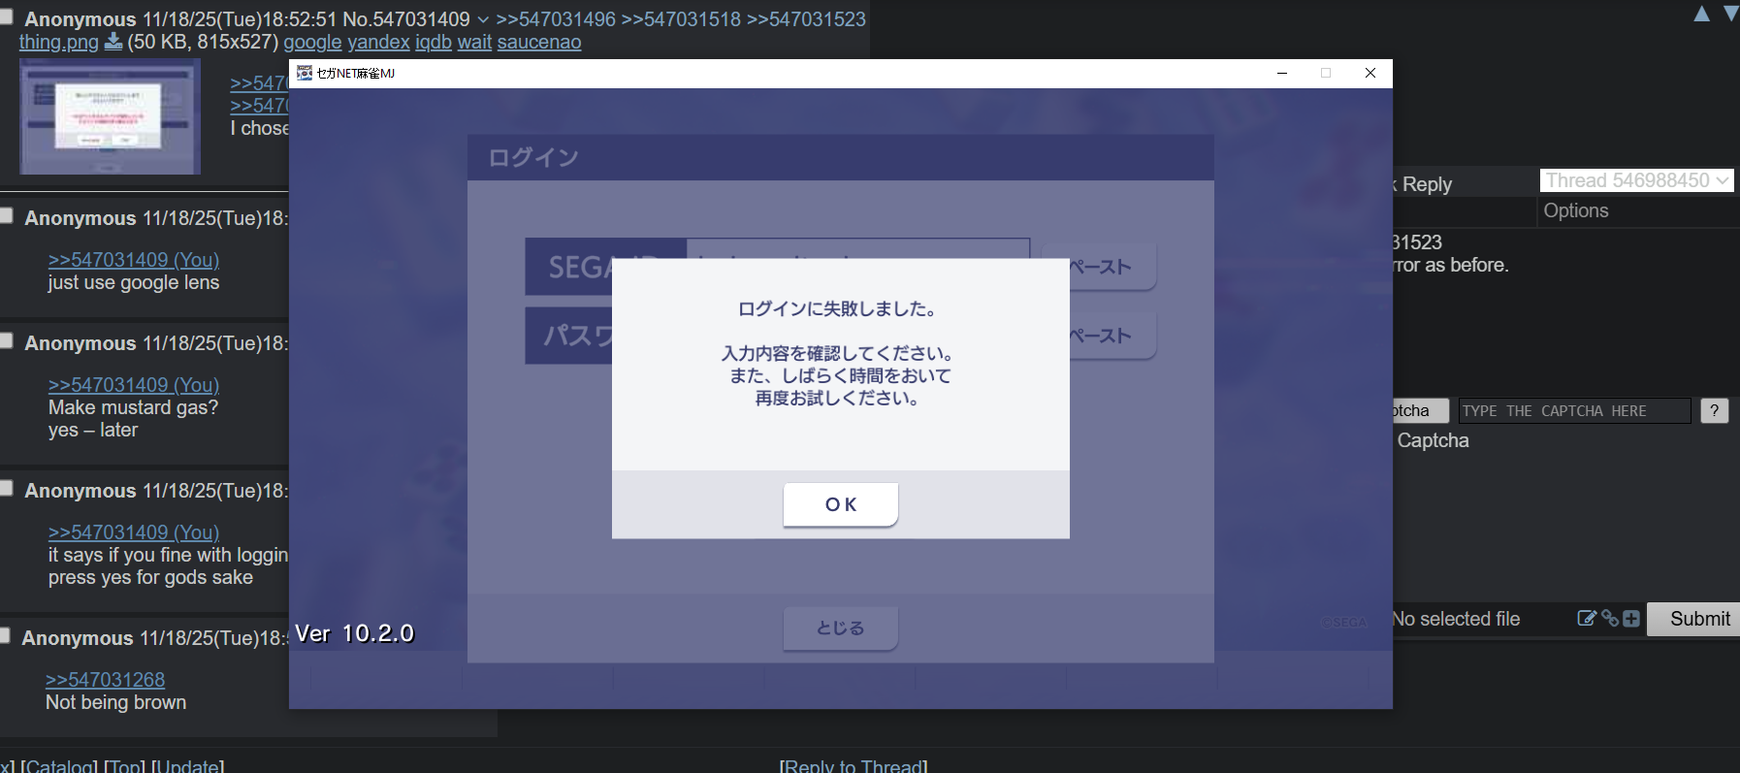Jump down with the top-right down arrow
Image resolution: width=1740 pixels, height=773 pixels.
click(1730, 14)
